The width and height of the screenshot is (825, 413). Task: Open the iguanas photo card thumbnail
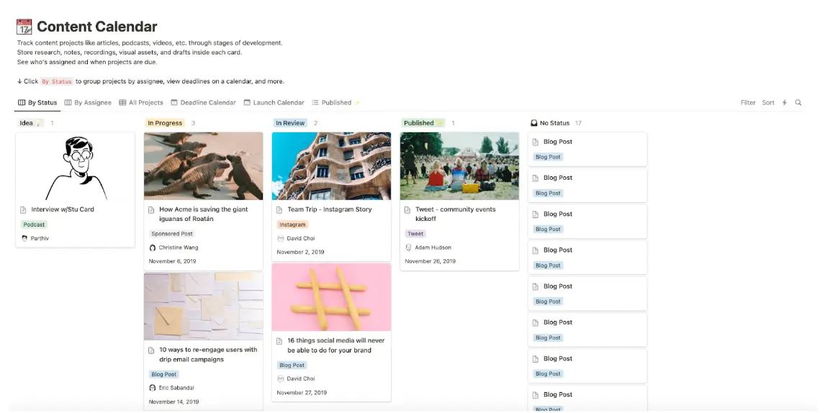203,165
